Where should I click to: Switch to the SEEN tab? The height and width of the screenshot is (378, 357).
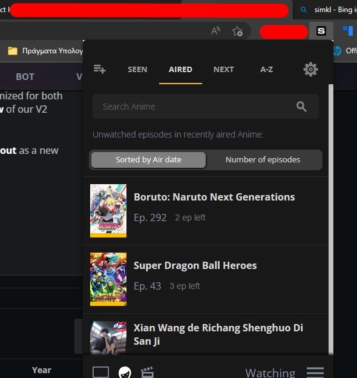[137, 70]
